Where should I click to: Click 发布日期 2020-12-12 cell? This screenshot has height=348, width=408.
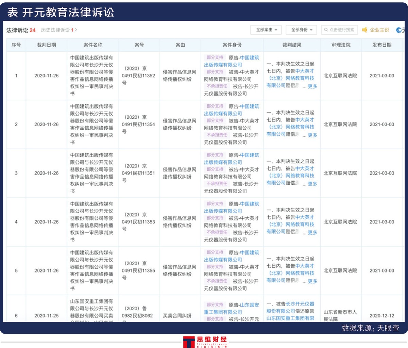pos(382,316)
